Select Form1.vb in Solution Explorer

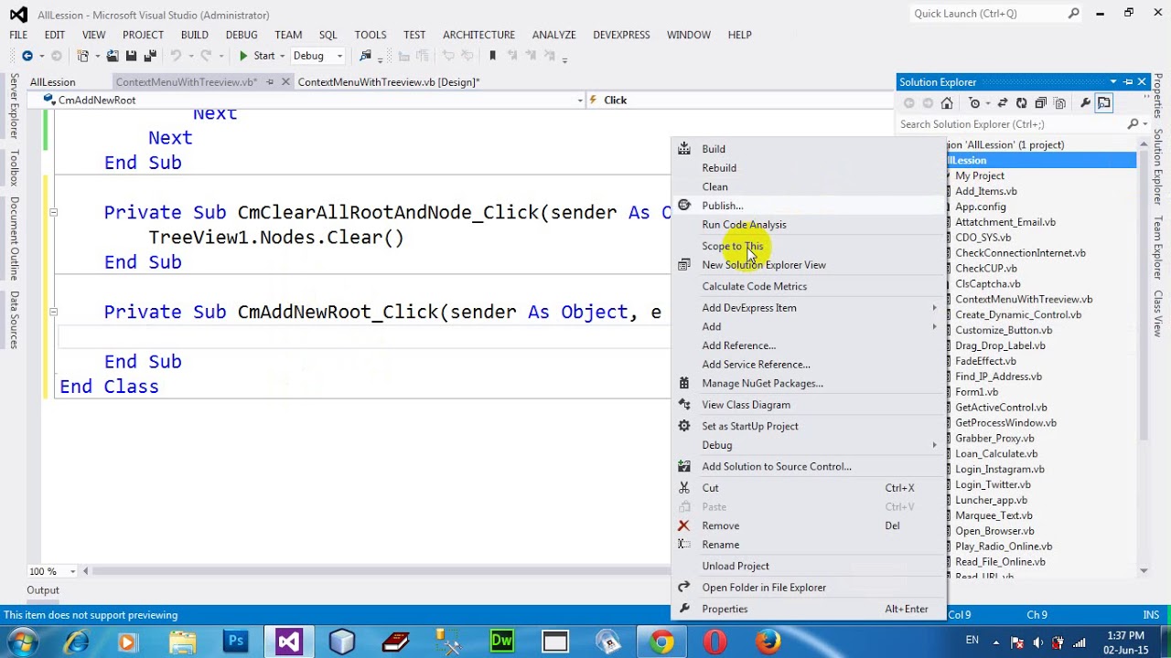(976, 392)
